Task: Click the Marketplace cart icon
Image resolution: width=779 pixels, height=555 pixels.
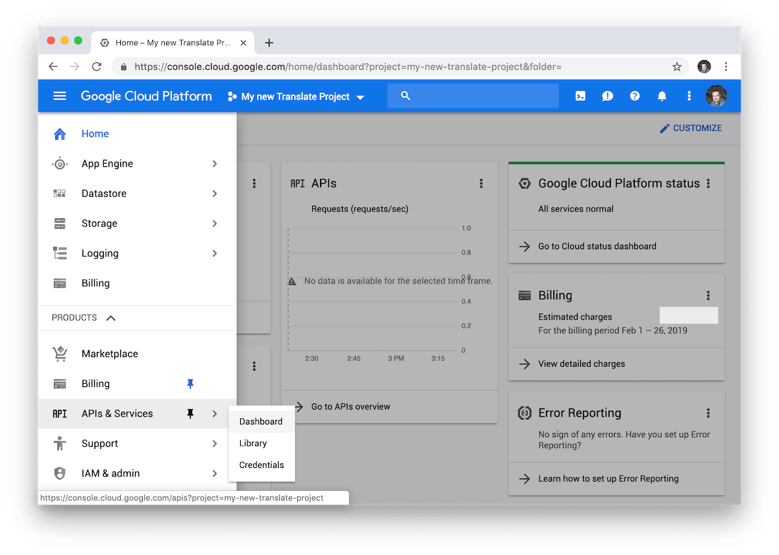Action: [x=59, y=353]
